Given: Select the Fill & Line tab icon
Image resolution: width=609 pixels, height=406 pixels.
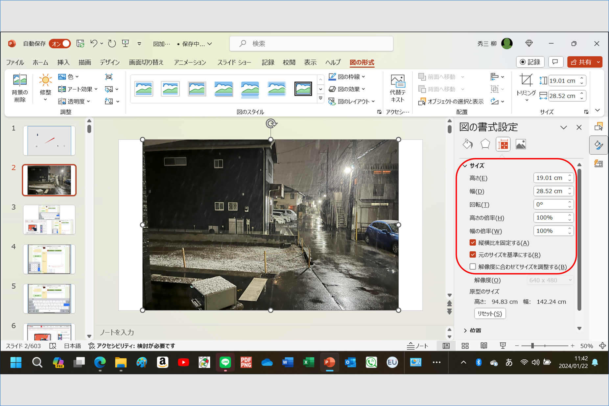Looking at the screenshot, I should [x=468, y=144].
